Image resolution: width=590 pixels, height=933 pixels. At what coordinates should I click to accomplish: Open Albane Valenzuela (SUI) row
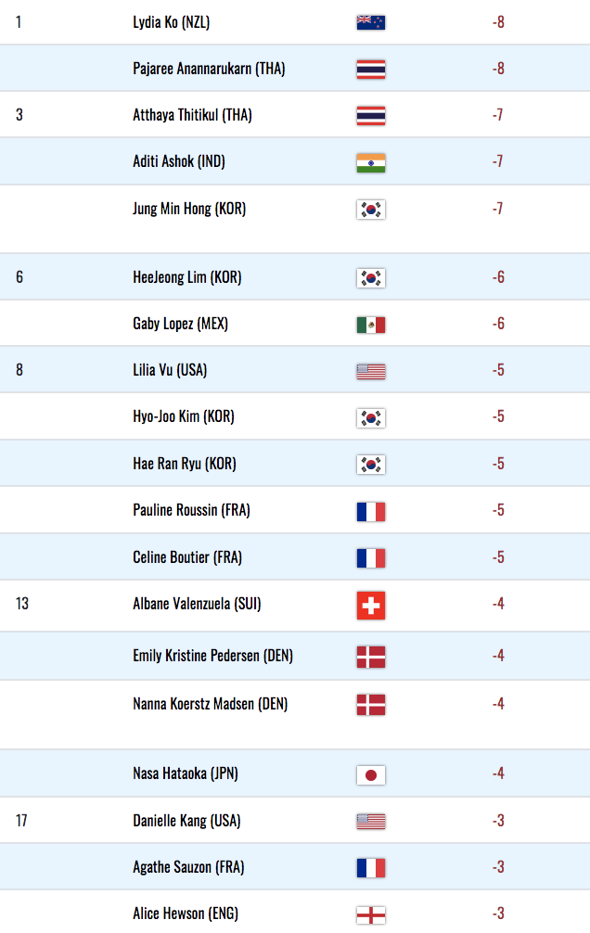point(295,605)
